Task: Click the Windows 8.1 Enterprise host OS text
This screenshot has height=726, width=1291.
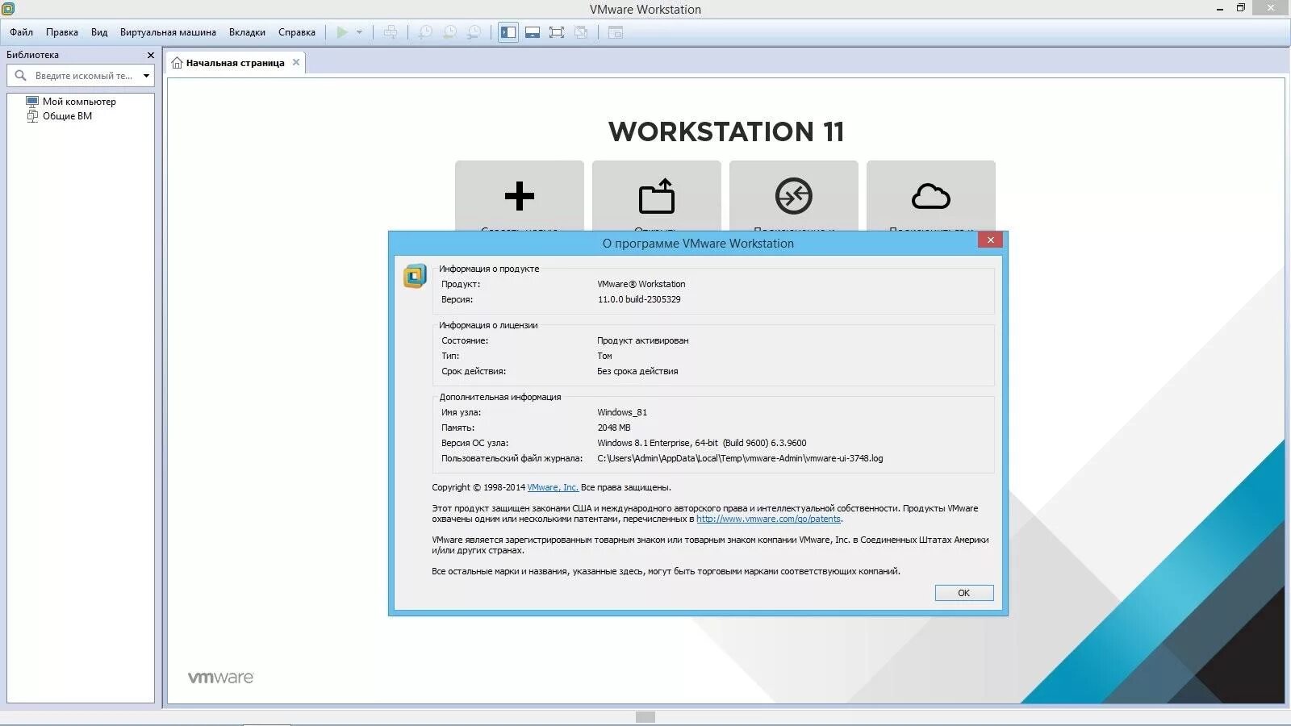Action: (x=702, y=443)
